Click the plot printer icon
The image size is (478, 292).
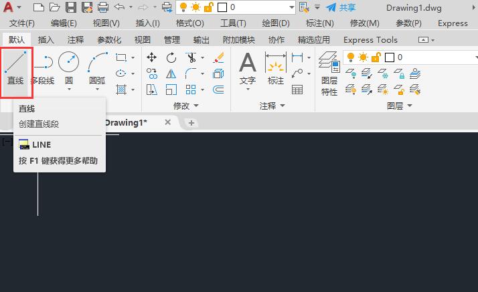(x=103, y=7)
